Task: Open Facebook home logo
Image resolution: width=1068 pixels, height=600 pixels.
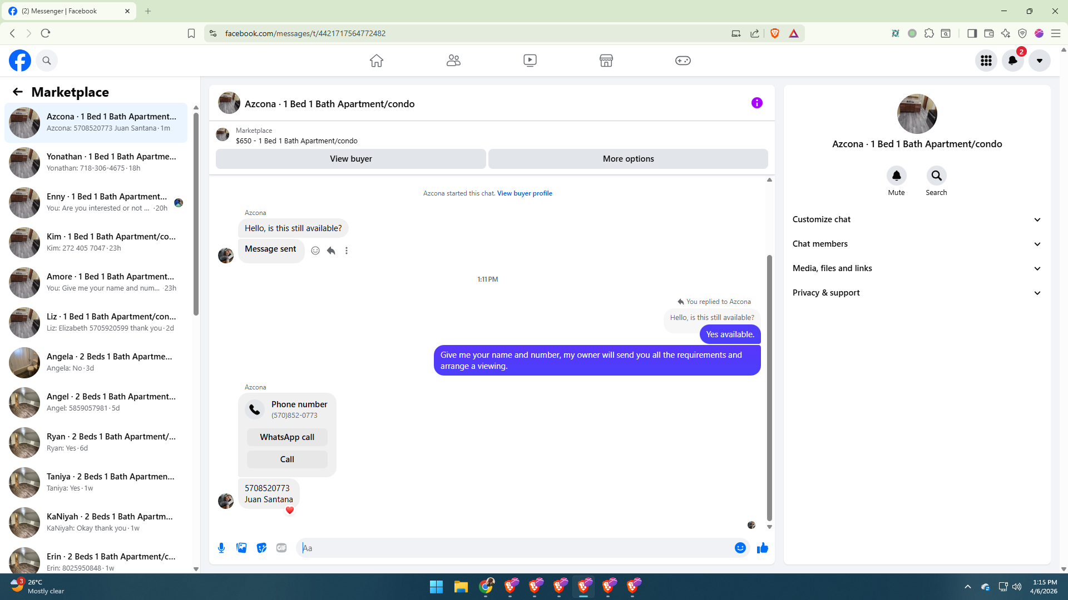Action: coord(20,61)
